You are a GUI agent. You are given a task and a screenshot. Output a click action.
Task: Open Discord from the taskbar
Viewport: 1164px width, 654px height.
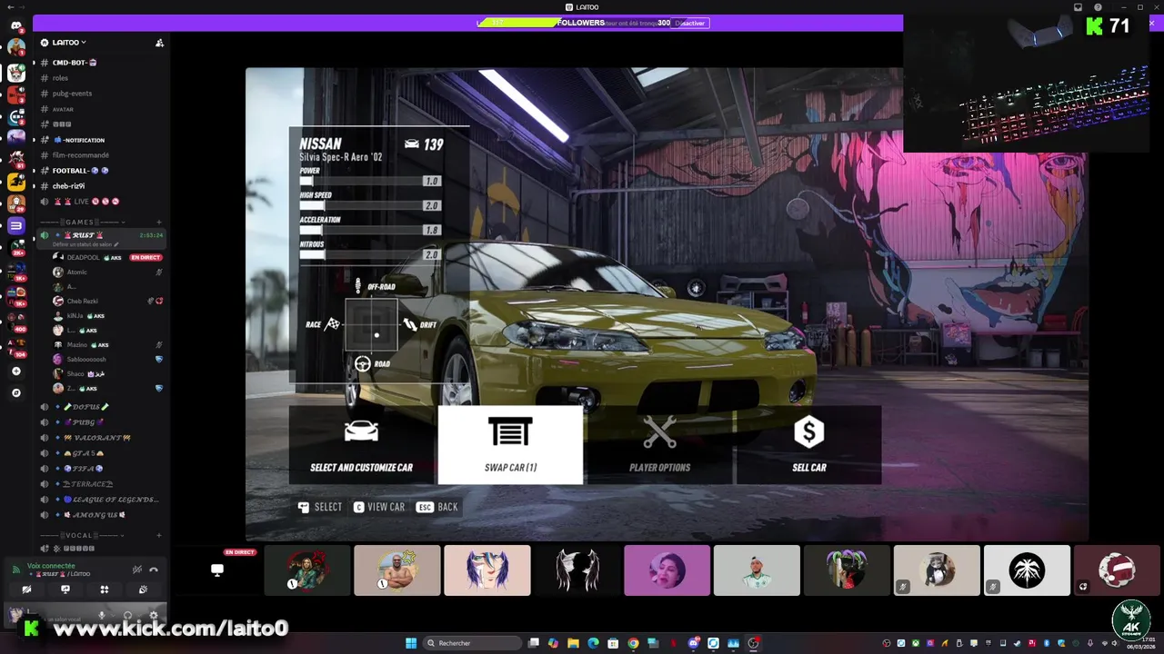coord(693,643)
